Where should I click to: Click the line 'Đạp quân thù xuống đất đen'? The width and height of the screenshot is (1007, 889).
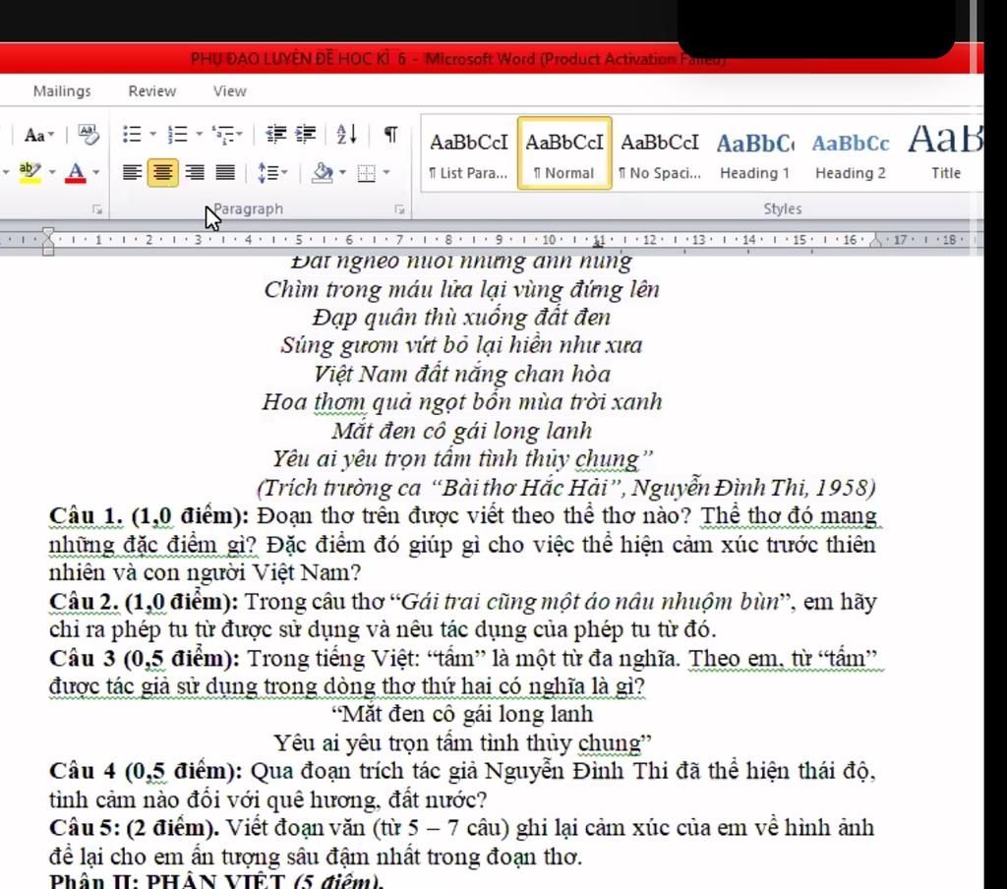pos(462,318)
